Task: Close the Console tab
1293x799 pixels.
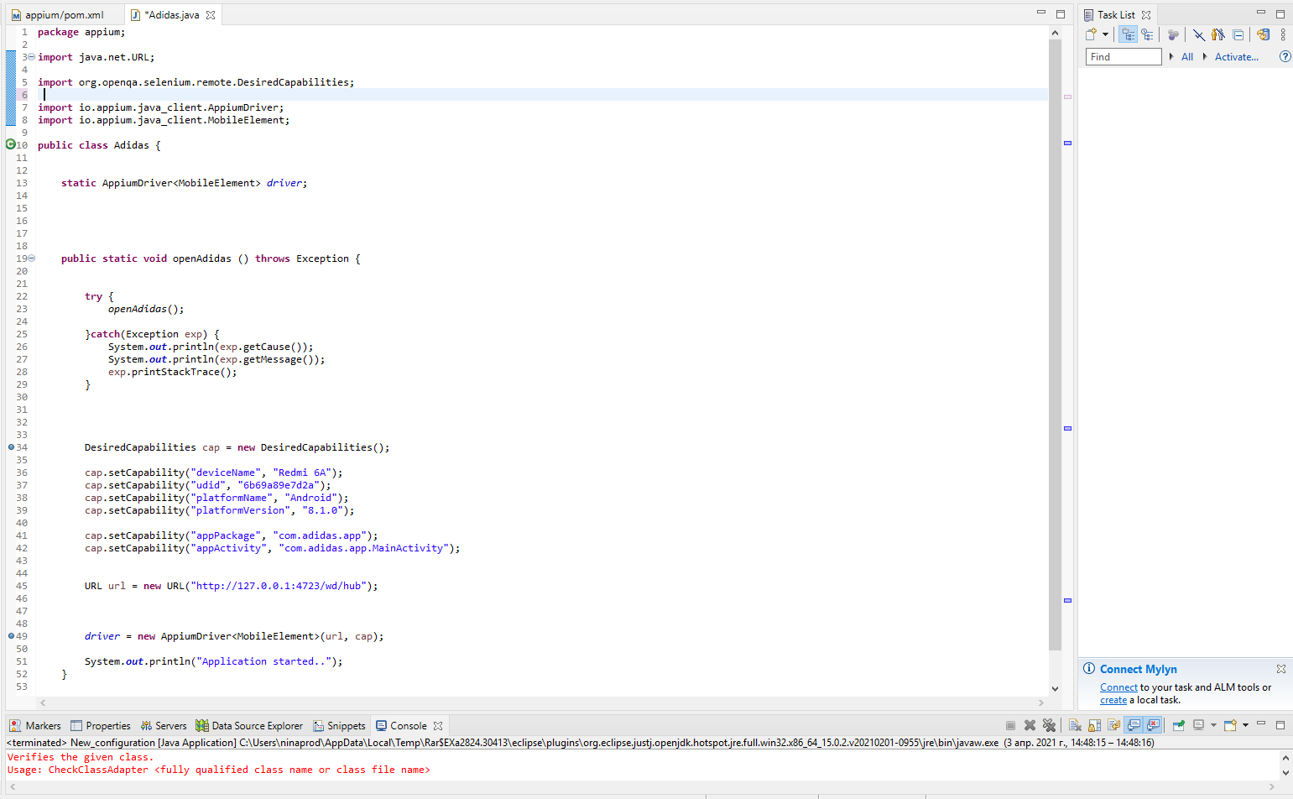Action: point(438,726)
